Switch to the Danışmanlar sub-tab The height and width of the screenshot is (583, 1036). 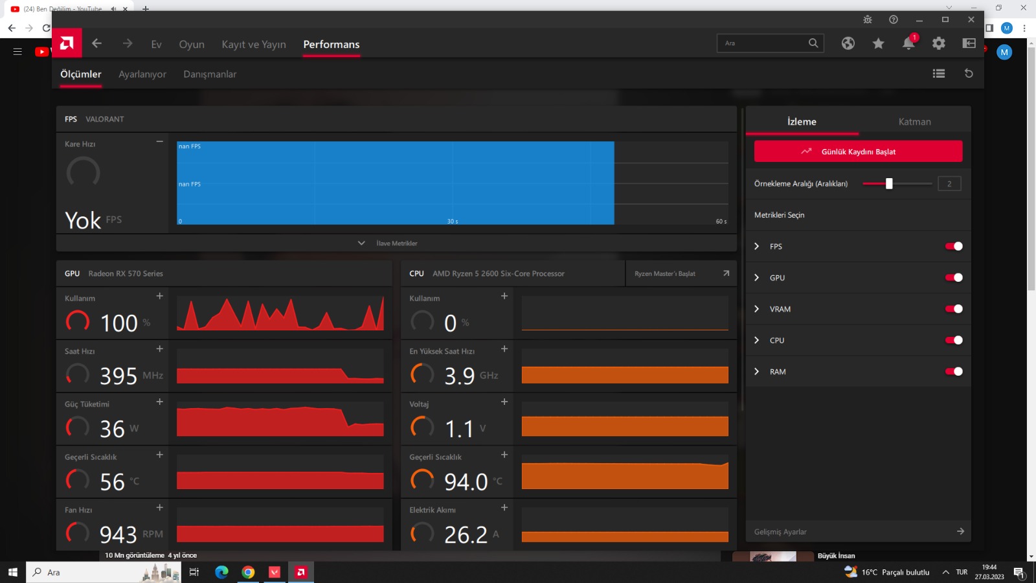pyautogui.click(x=210, y=74)
